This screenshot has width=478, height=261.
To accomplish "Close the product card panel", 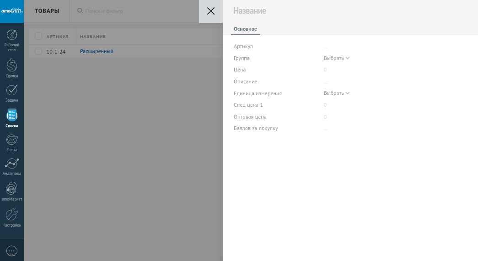I will click(x=211, y=11).
